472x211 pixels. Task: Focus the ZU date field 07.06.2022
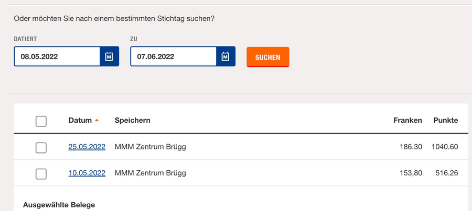tap(174, 56)
